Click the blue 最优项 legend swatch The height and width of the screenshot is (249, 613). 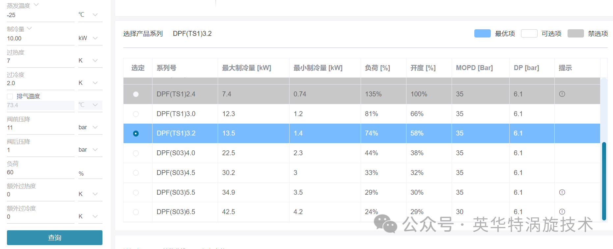click(x=483, y=34)
